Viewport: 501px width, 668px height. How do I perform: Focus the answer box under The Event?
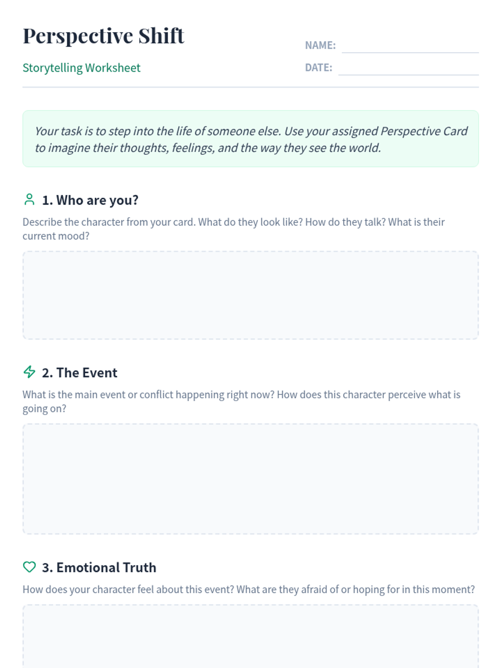coord(250,479)
